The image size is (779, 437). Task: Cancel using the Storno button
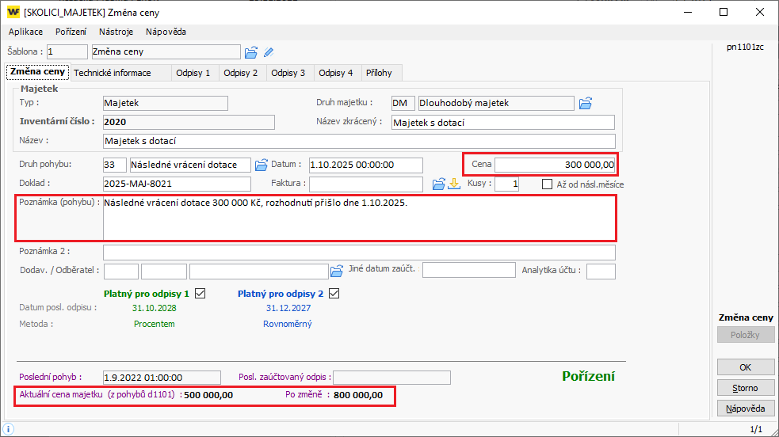point(745,388)
